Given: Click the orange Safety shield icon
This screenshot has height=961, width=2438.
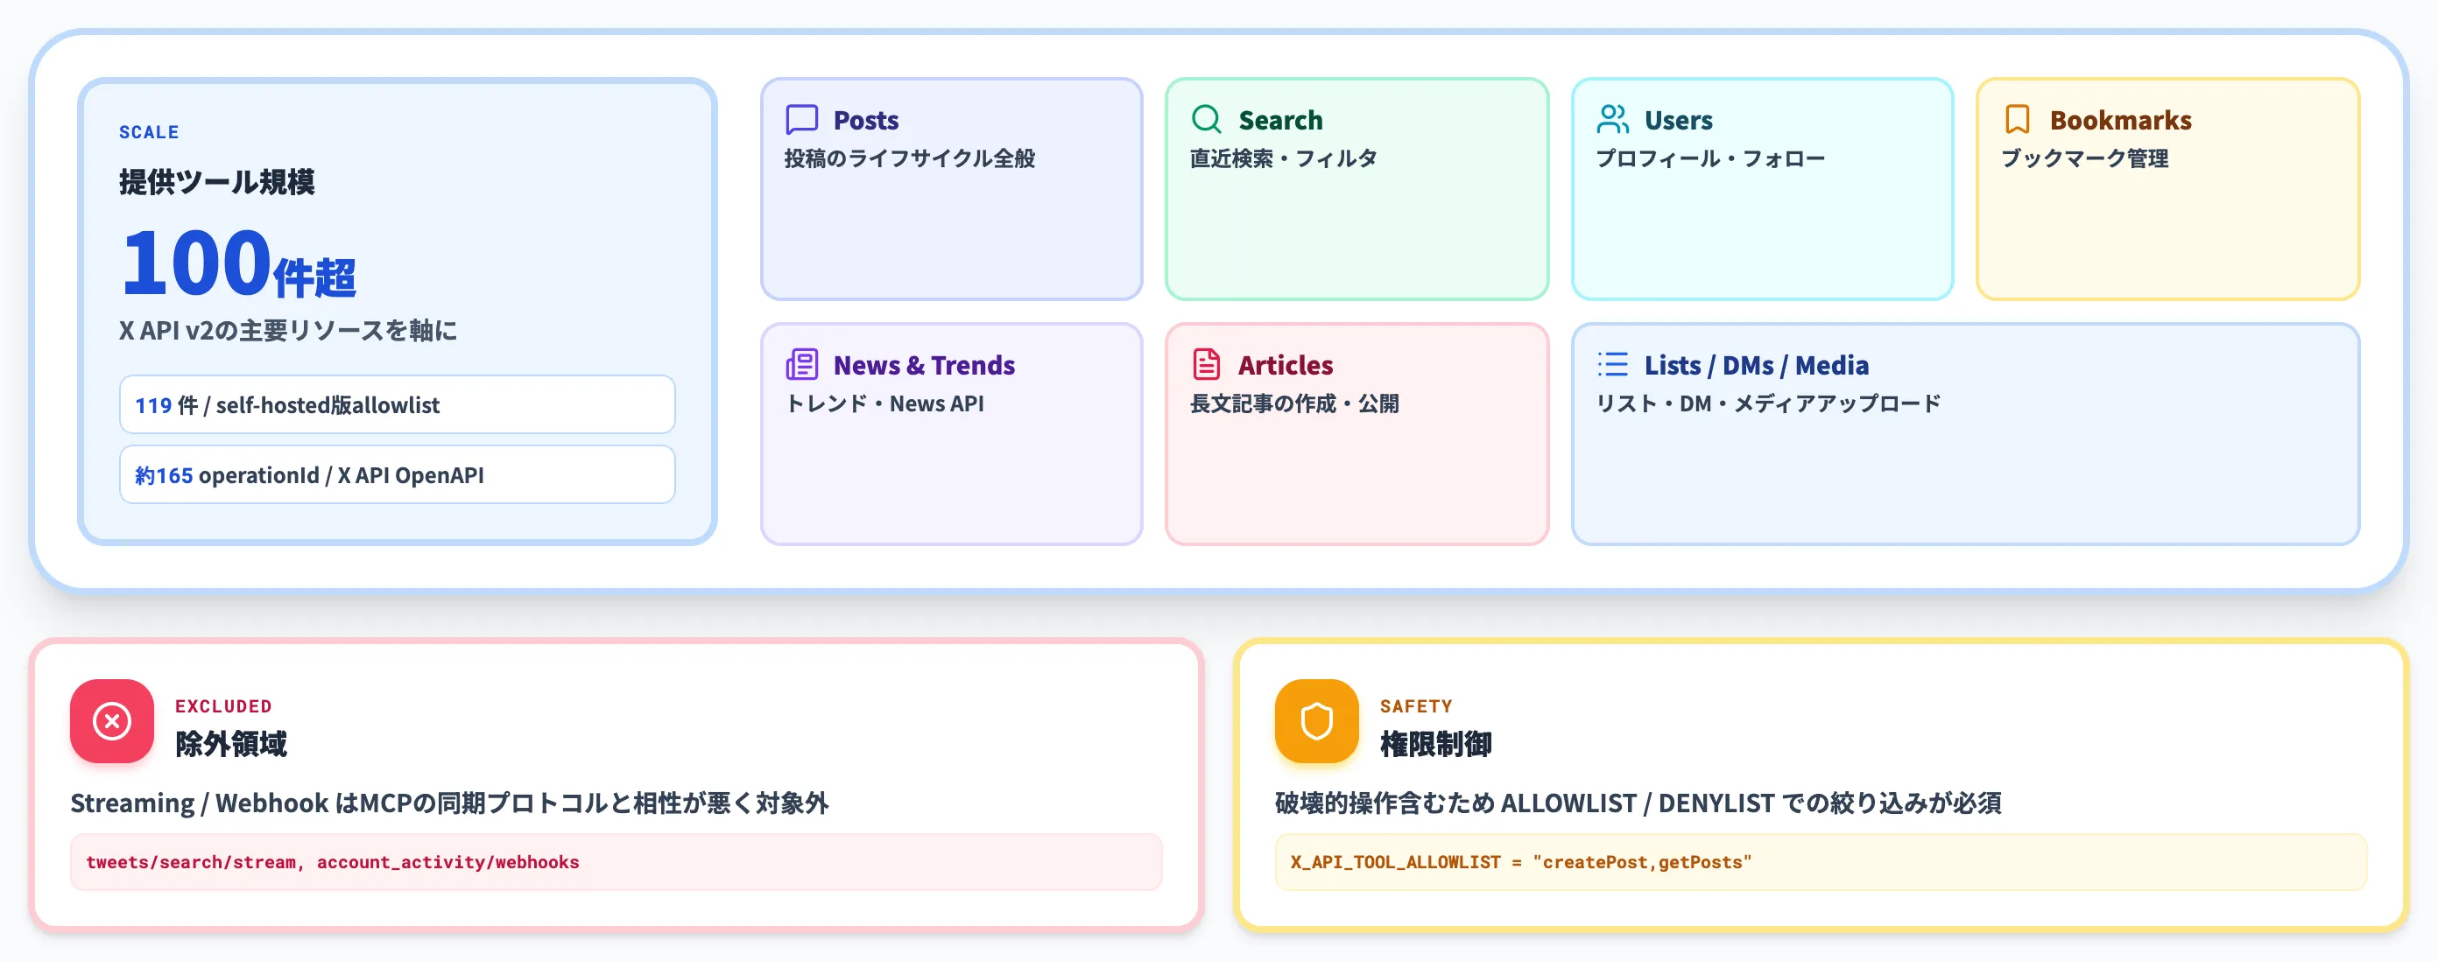Looking at the screenshot, I should (1316, 721).
